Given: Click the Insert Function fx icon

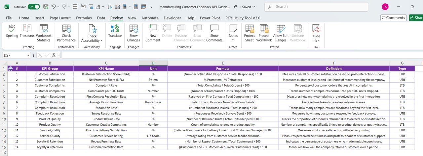Looking at the screenshot, I should coord(54,55).
